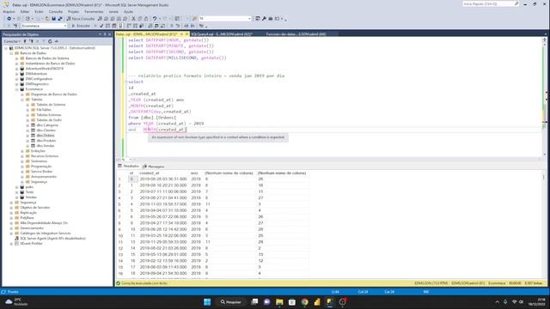Open the Arquivo menu
Screen dimensions: 550x309
coord(9,11)
